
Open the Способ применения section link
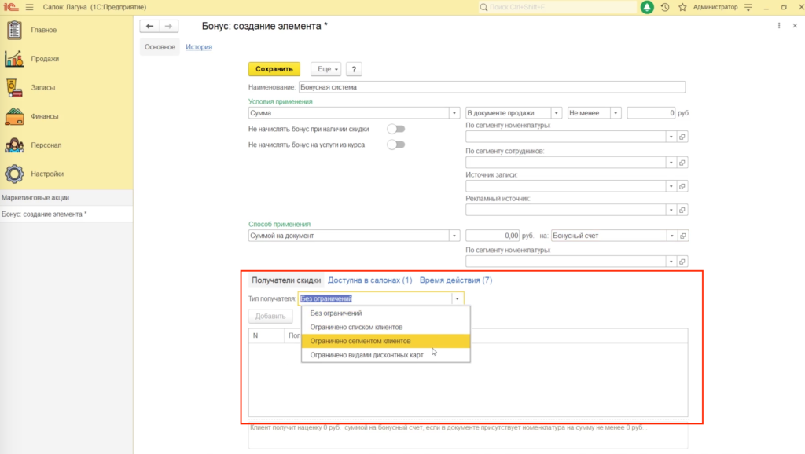coord(279,224)
